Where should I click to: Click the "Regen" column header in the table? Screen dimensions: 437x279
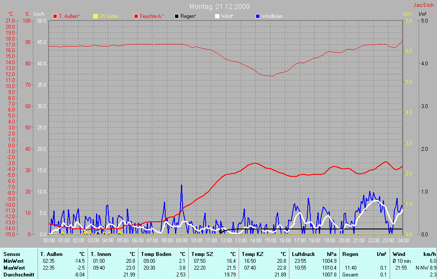point(350,254)
